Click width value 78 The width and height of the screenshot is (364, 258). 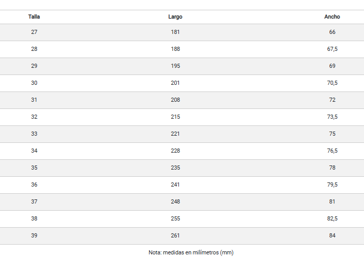tap(332, 168)
